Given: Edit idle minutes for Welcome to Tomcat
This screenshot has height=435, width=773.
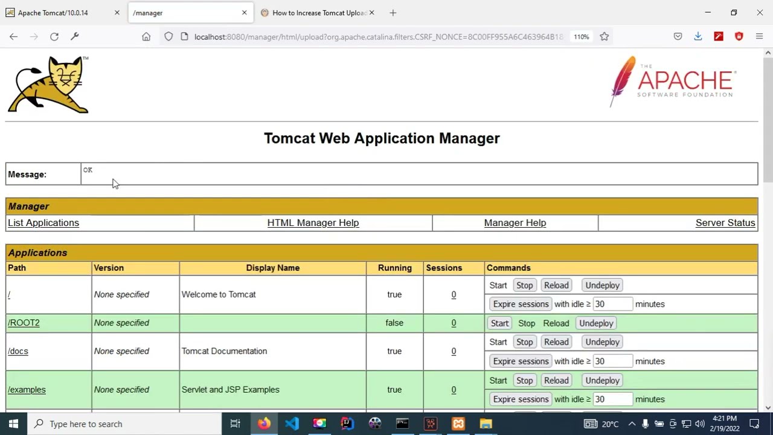Looking at the screenshot, I should [x=612, y=304].
